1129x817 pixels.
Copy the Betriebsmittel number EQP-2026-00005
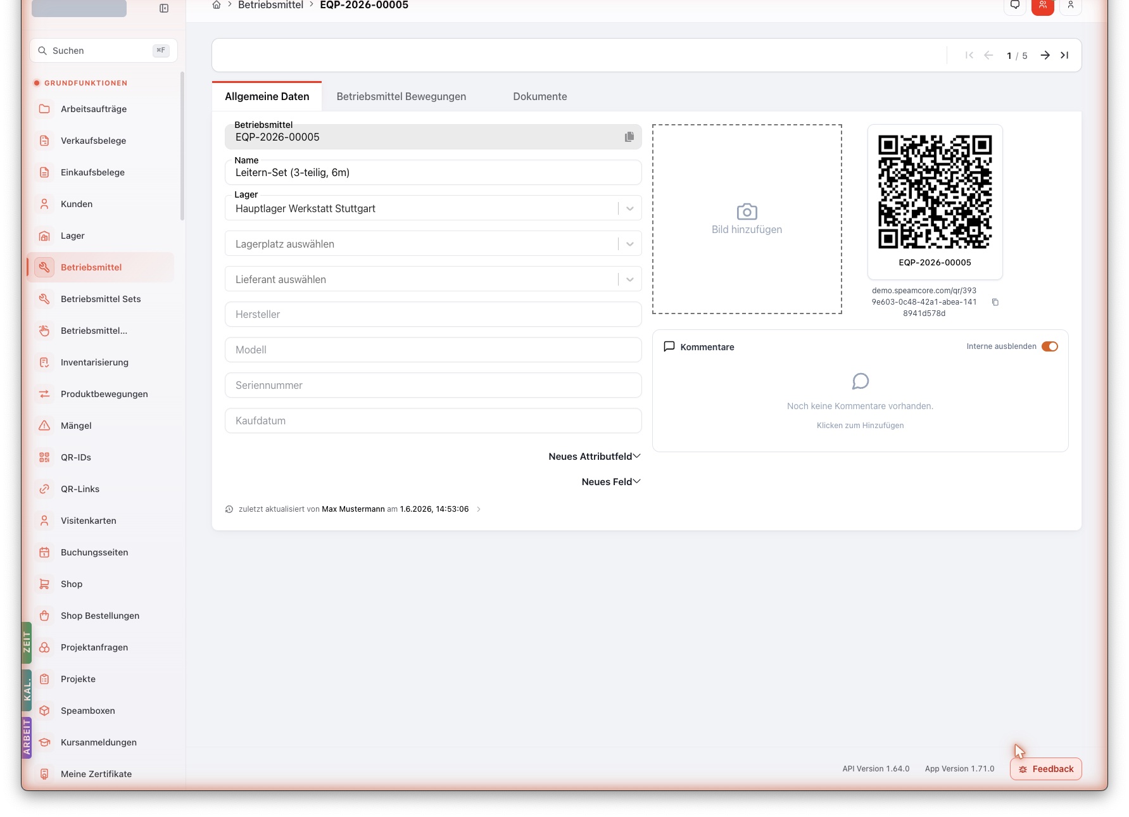[629, 137]
